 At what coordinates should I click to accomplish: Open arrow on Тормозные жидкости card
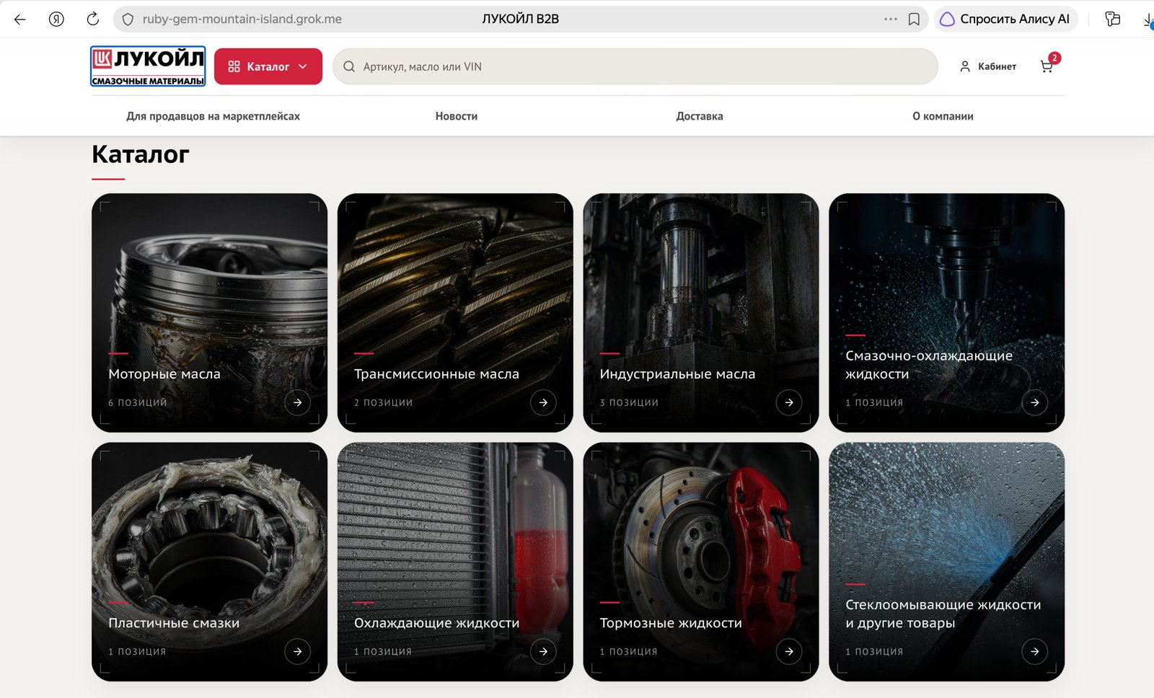[x=789, y=651]
